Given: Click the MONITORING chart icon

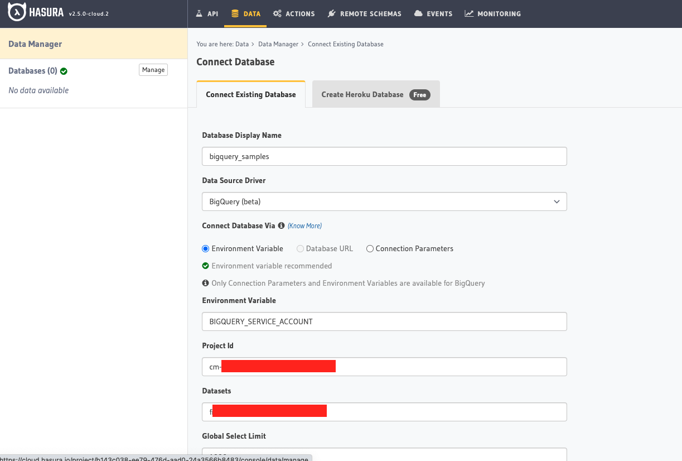Looking at the screenshot, I should [468, 13].
